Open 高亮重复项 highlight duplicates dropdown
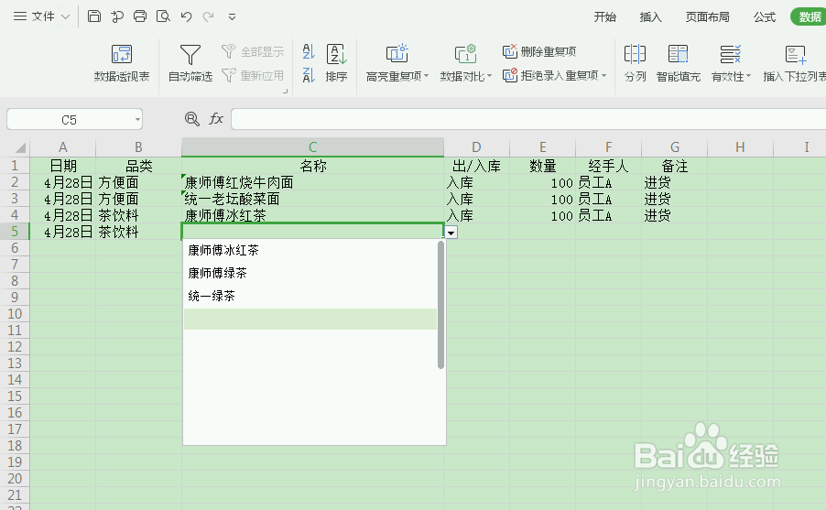The width and height of the screenshot is (826, 510). (x=397, y=62)
